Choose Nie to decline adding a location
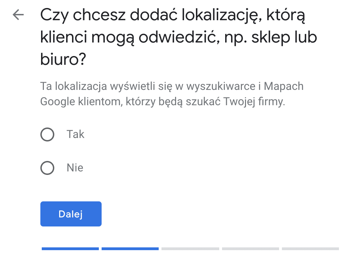 47,168
